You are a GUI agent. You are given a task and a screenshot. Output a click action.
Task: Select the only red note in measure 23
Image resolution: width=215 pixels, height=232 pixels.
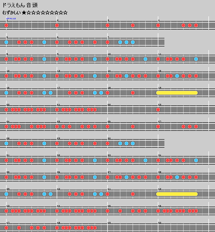pos(158,110)
